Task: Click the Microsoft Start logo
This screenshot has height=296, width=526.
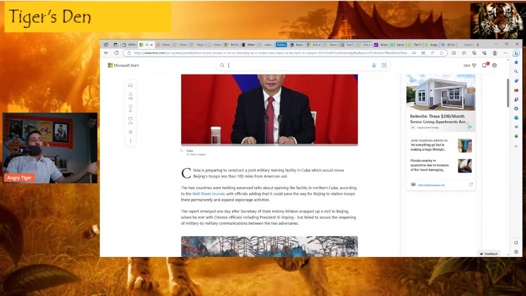Action: (123, 65)
